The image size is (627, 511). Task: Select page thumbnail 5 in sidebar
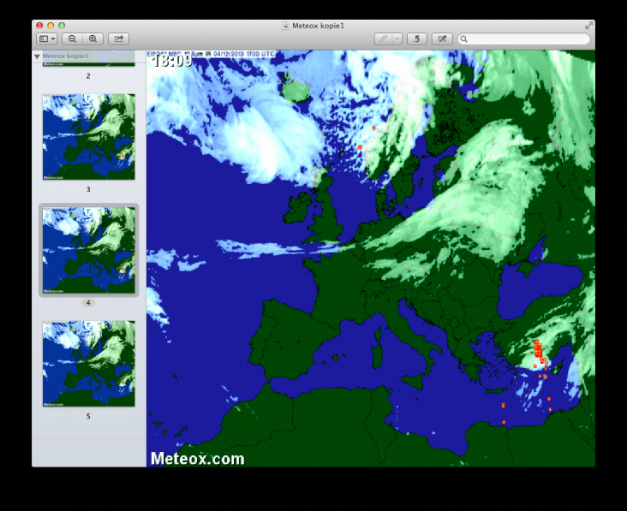(89, 364)
